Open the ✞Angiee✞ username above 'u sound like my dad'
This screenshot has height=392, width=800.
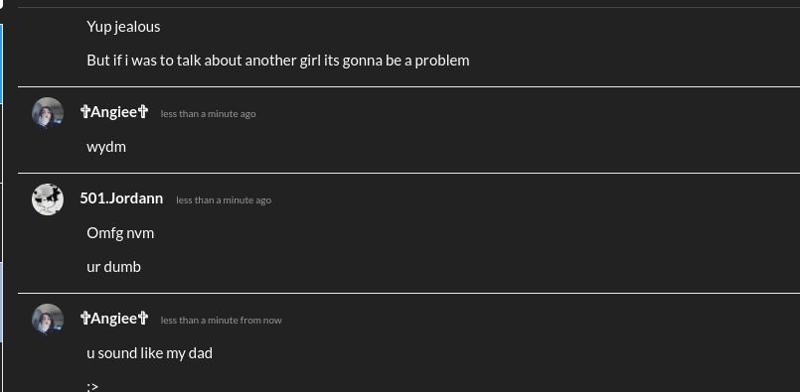pyautogui.click(x=114, y=319)
